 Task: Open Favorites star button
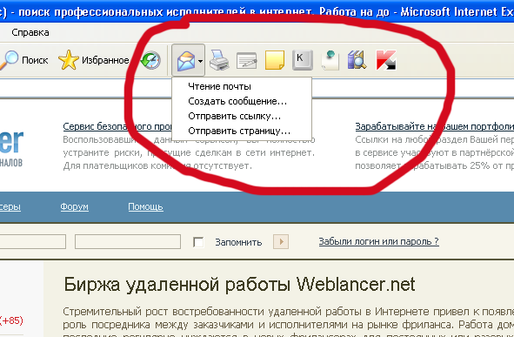94,60
